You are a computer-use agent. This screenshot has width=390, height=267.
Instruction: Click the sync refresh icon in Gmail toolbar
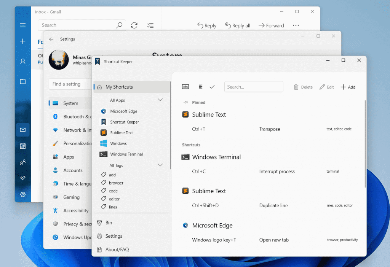[134, 25]
